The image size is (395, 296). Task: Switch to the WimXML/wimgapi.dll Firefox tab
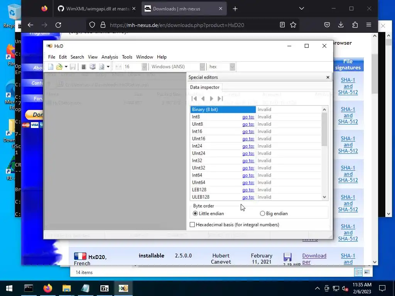pyautogui.click(x=97, y=9)
